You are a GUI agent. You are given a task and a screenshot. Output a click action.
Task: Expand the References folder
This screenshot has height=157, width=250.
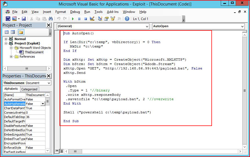click(x=11, y=57)
